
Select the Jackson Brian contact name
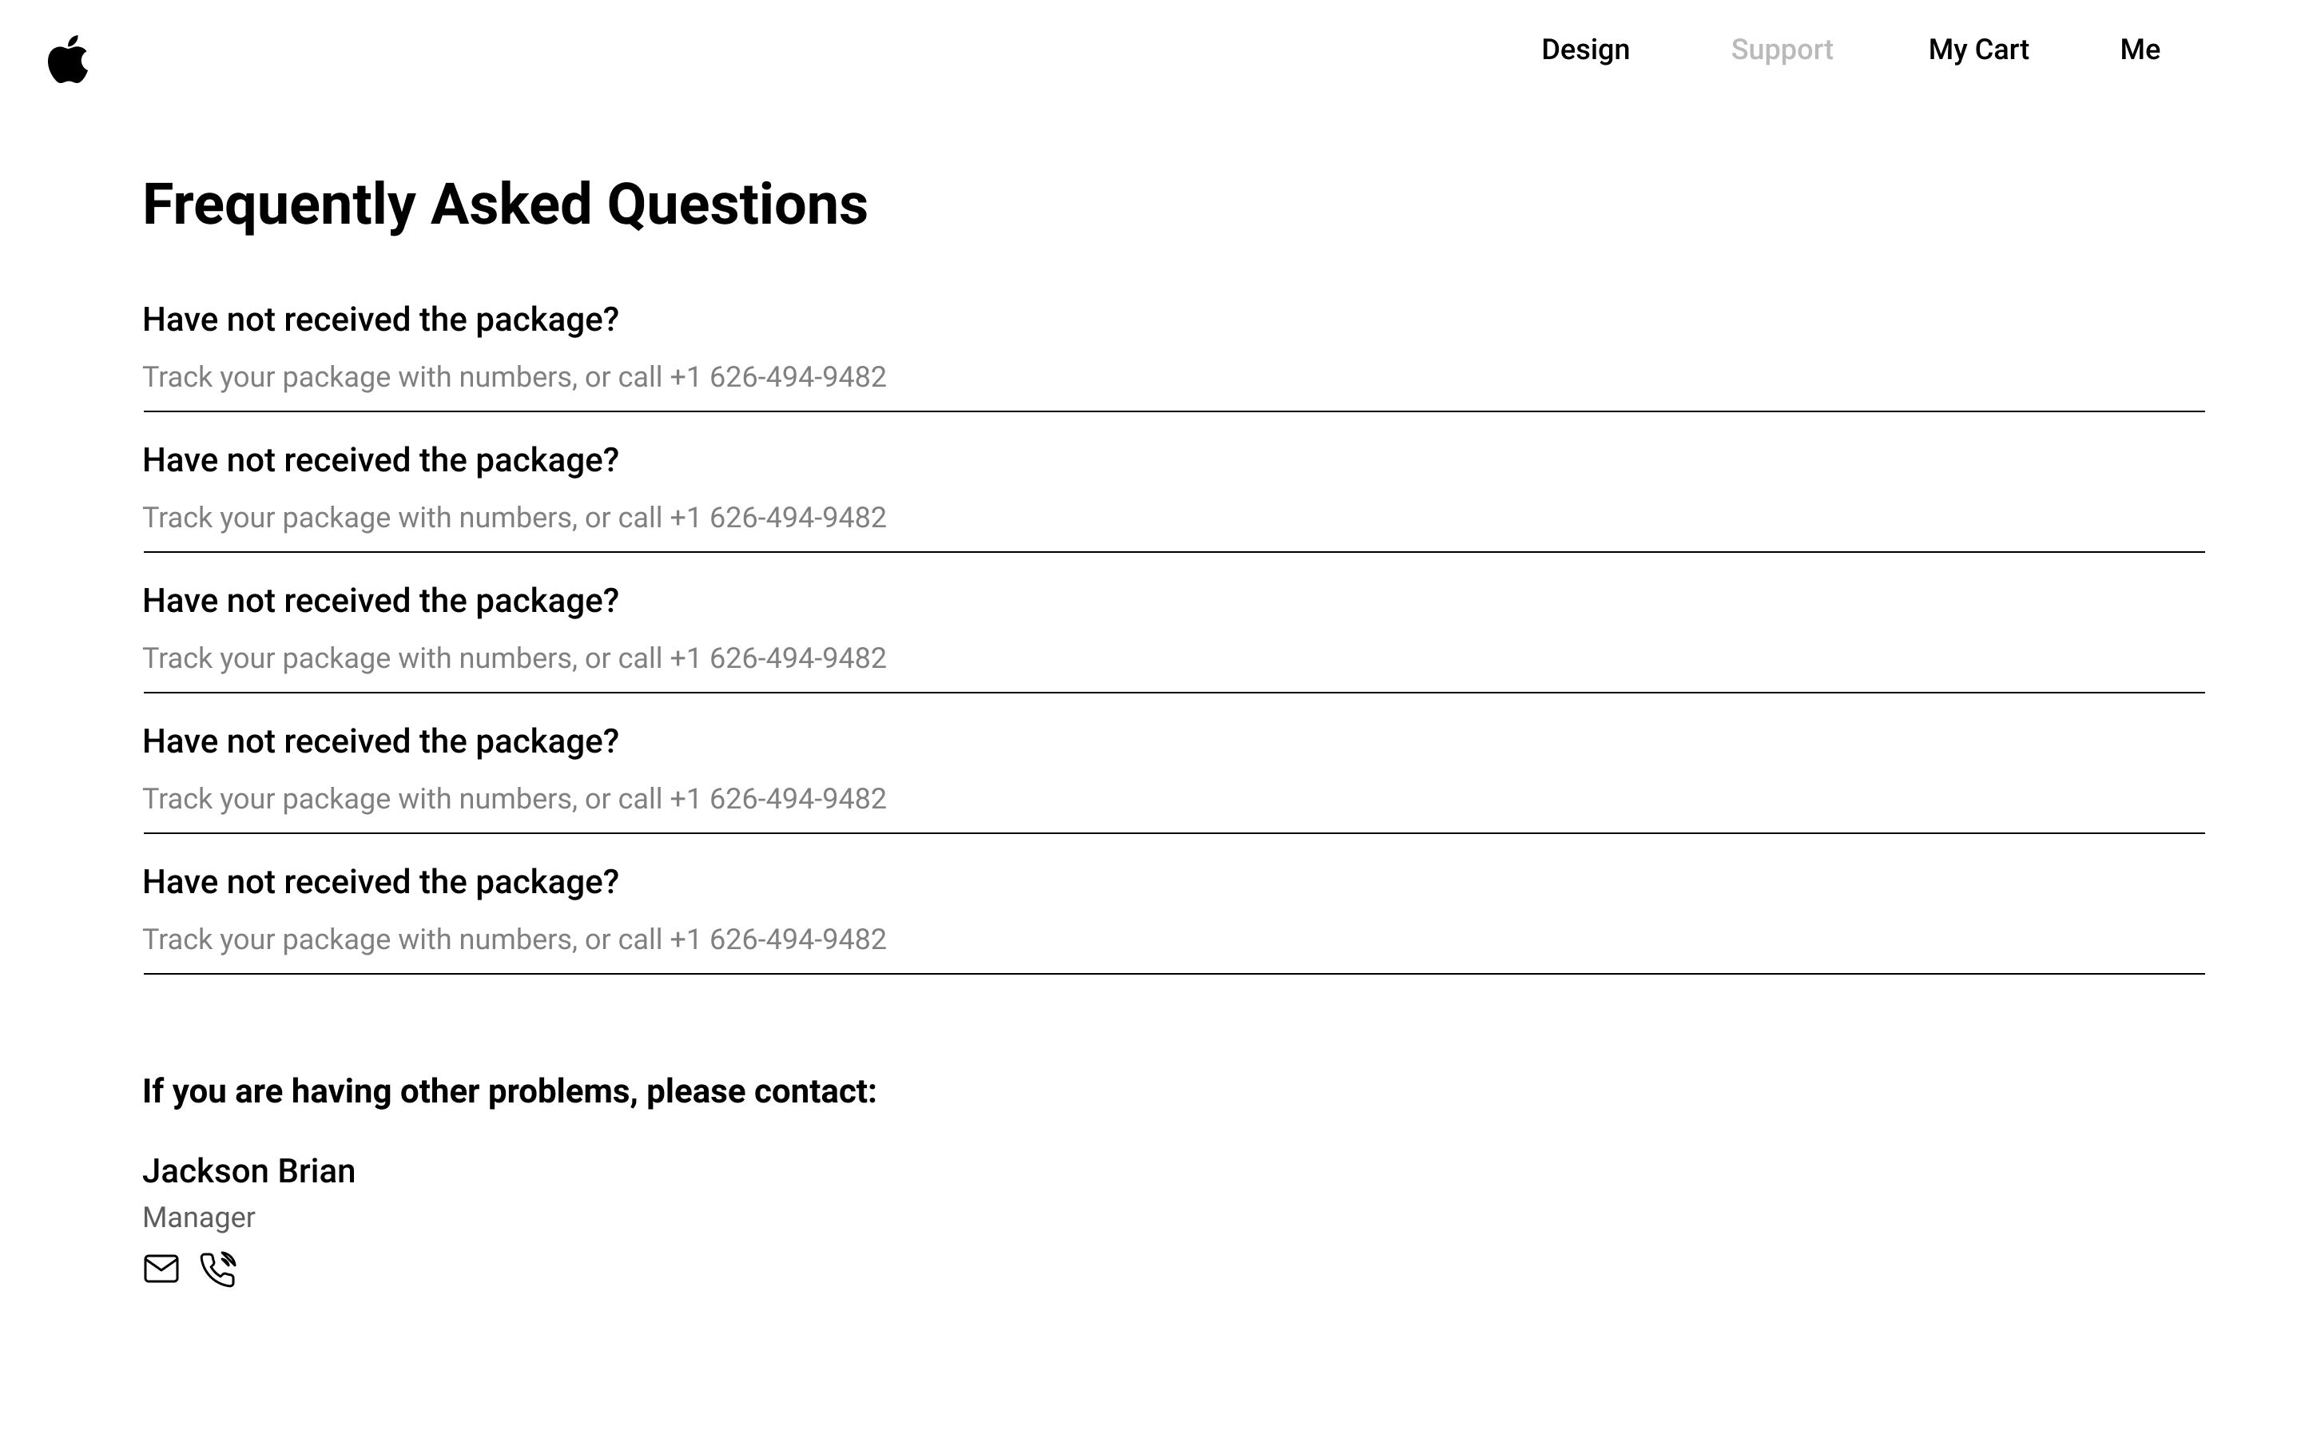[x=249, y=1172]
